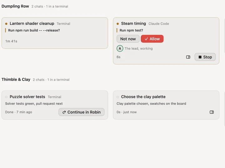Open the Lantern shader cleanup chat

(x=32, y=23)
